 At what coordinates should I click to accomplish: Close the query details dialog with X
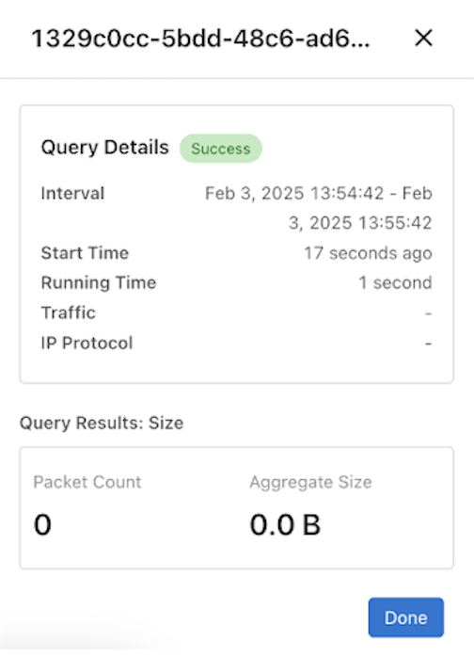pyautogui.click(x=423, y=38)
